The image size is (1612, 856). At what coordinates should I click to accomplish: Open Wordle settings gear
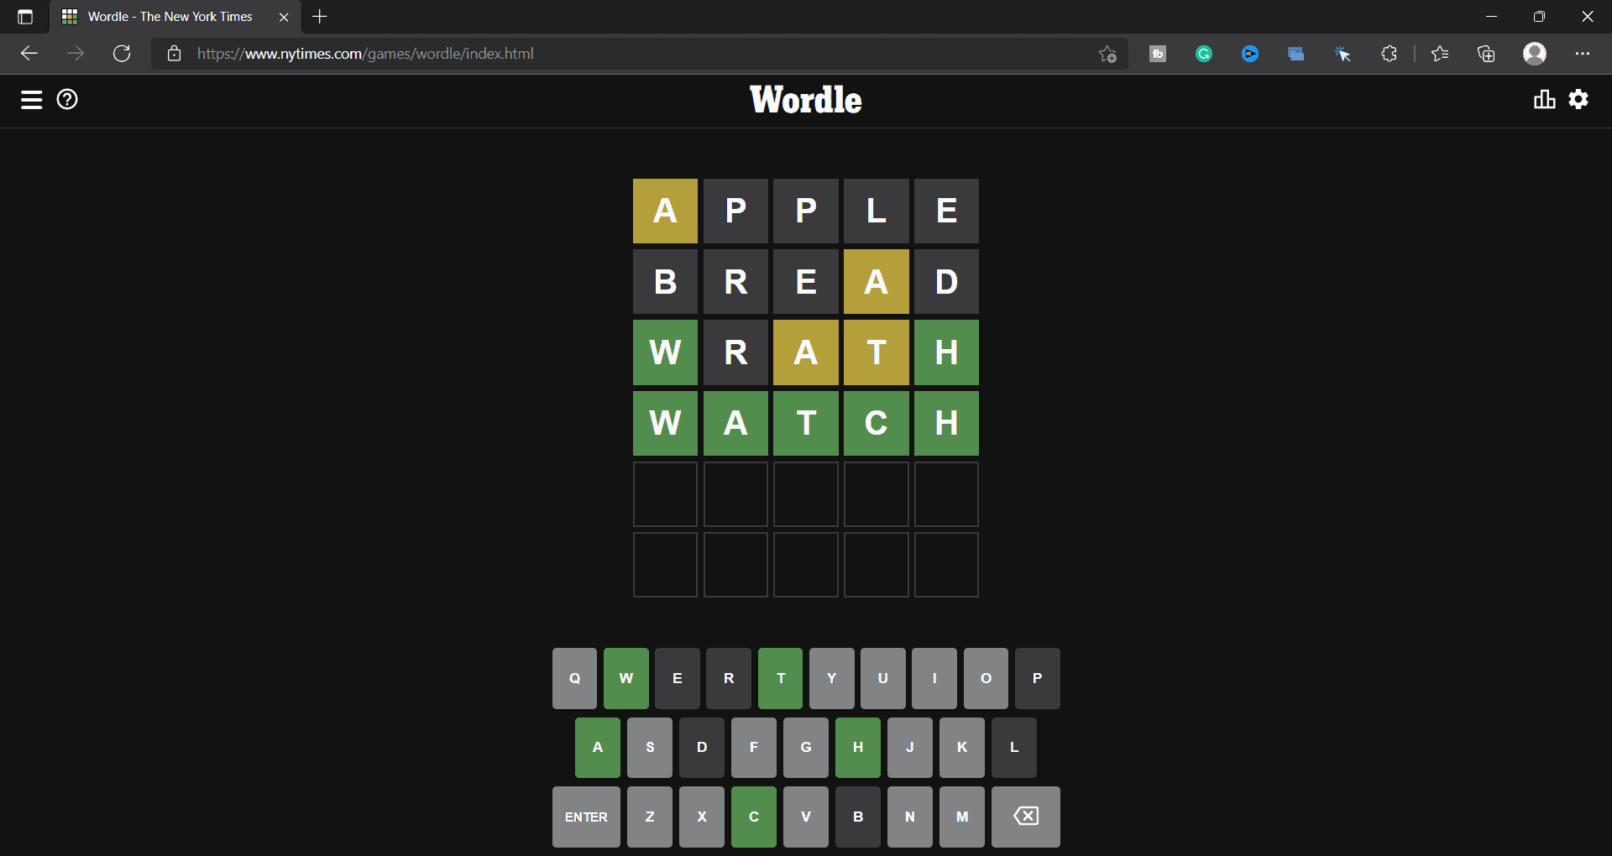click(1578, 100)
